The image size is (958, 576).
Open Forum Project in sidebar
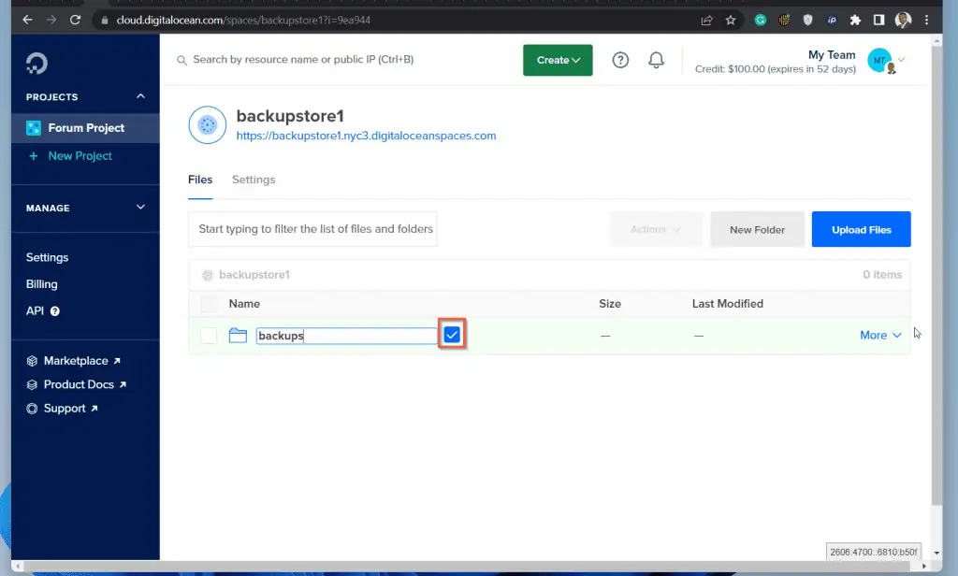pos(85,128)
